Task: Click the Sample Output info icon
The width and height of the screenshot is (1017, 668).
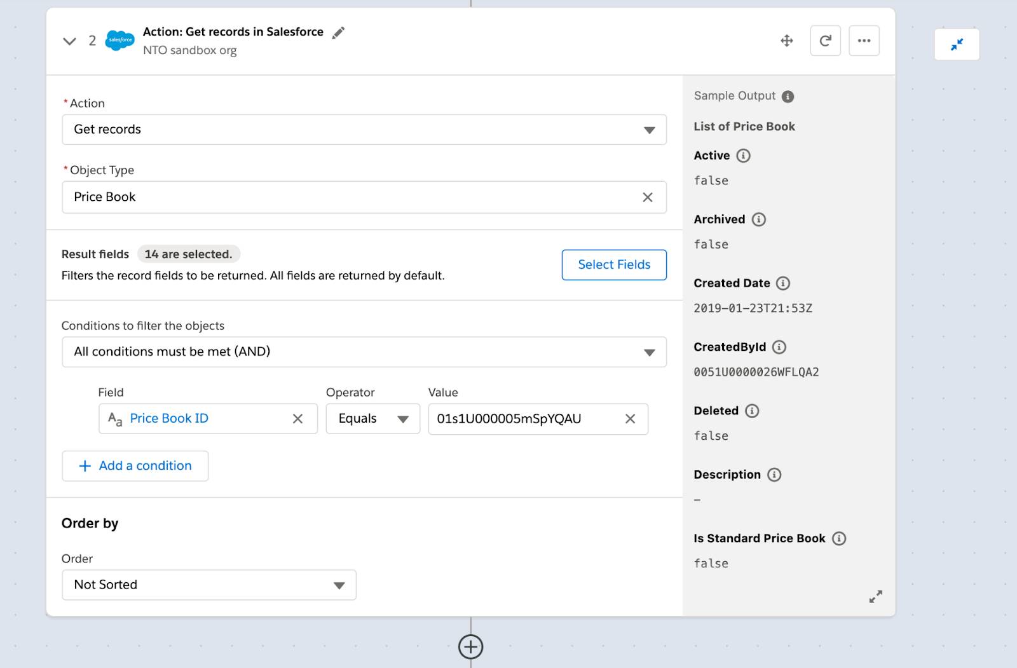Action: click(788, 97)
